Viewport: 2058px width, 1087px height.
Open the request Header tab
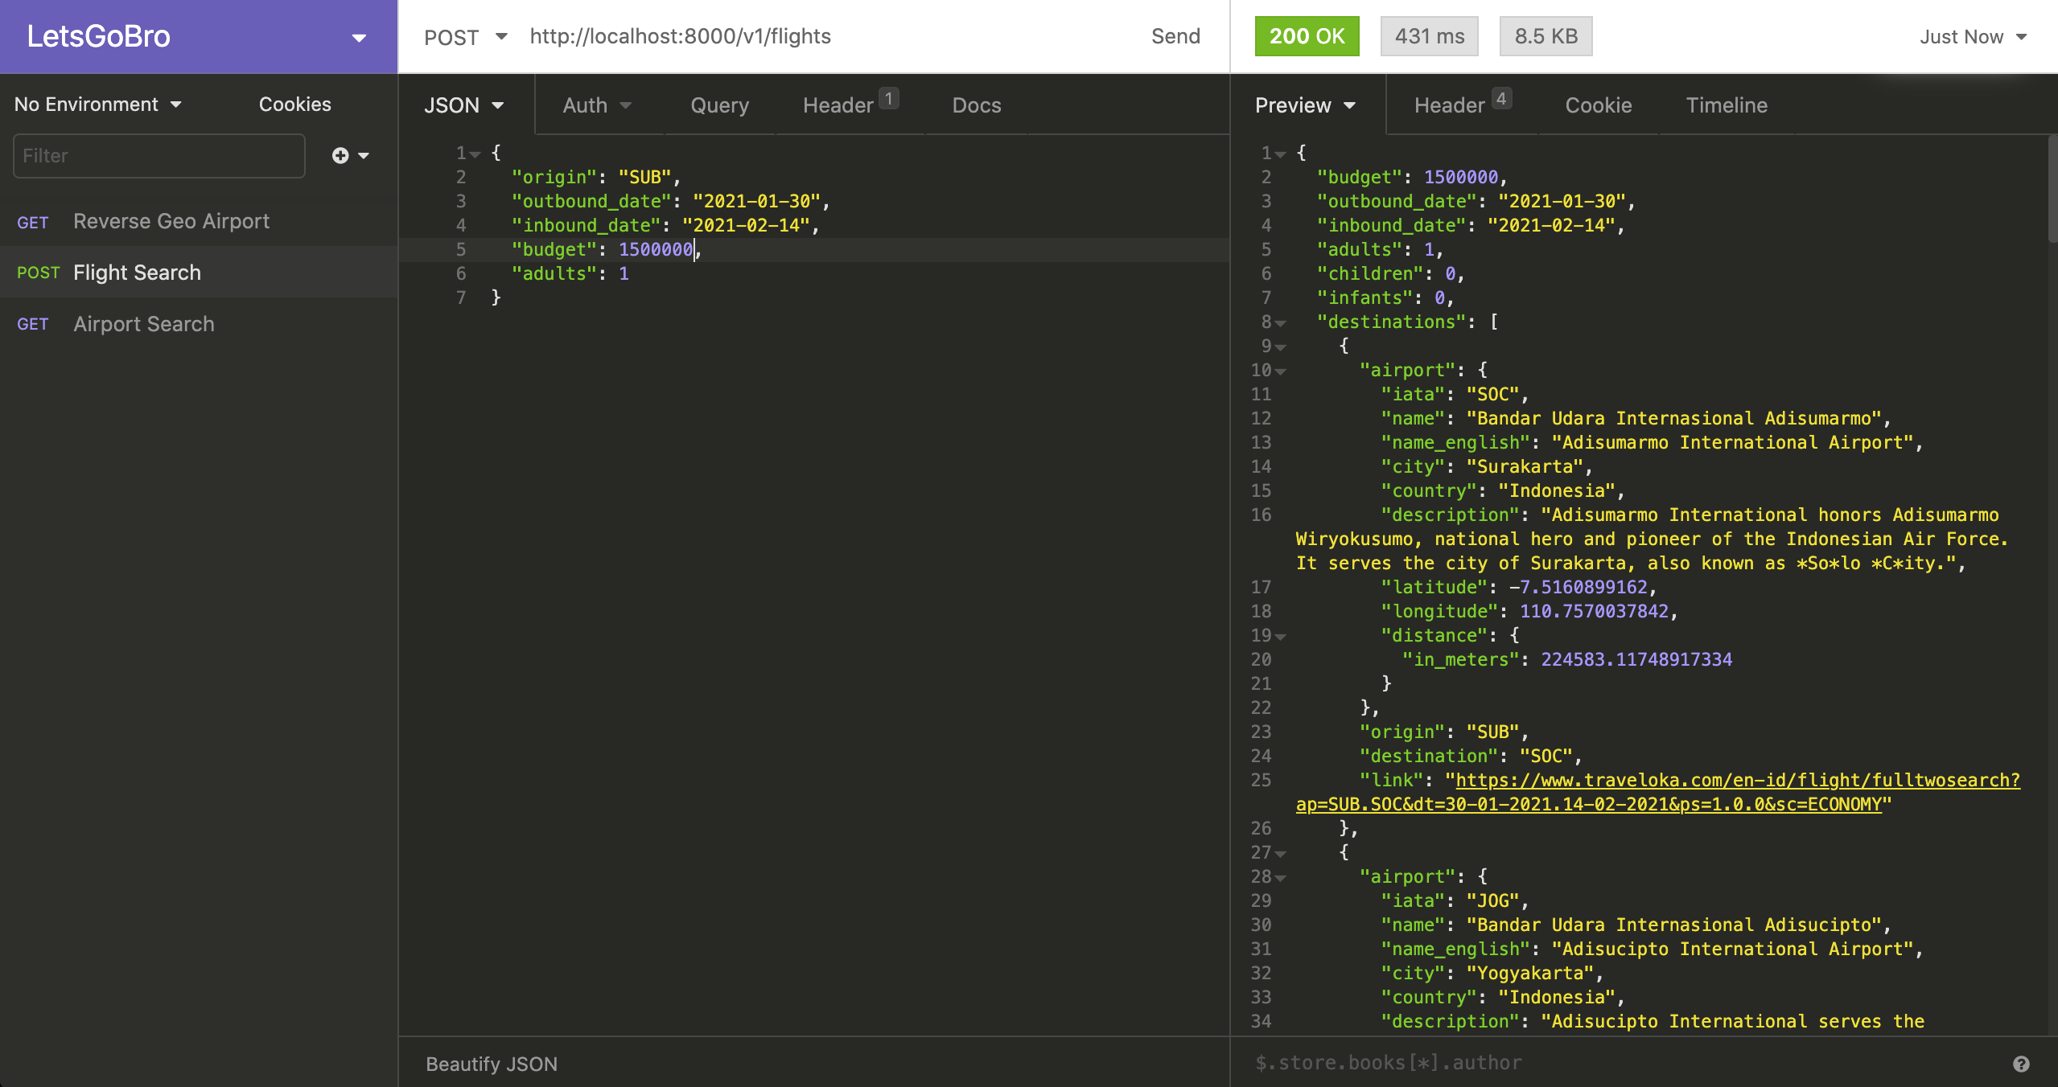(838, 105)
